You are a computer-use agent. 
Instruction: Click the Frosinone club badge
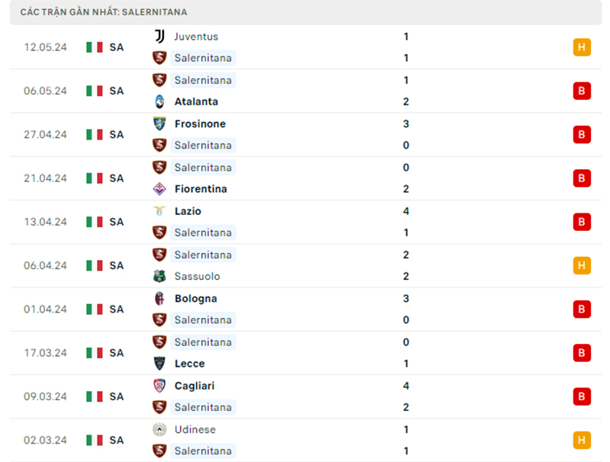160,124
